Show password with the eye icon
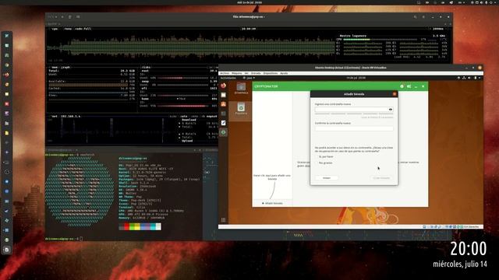 point(390,109)
